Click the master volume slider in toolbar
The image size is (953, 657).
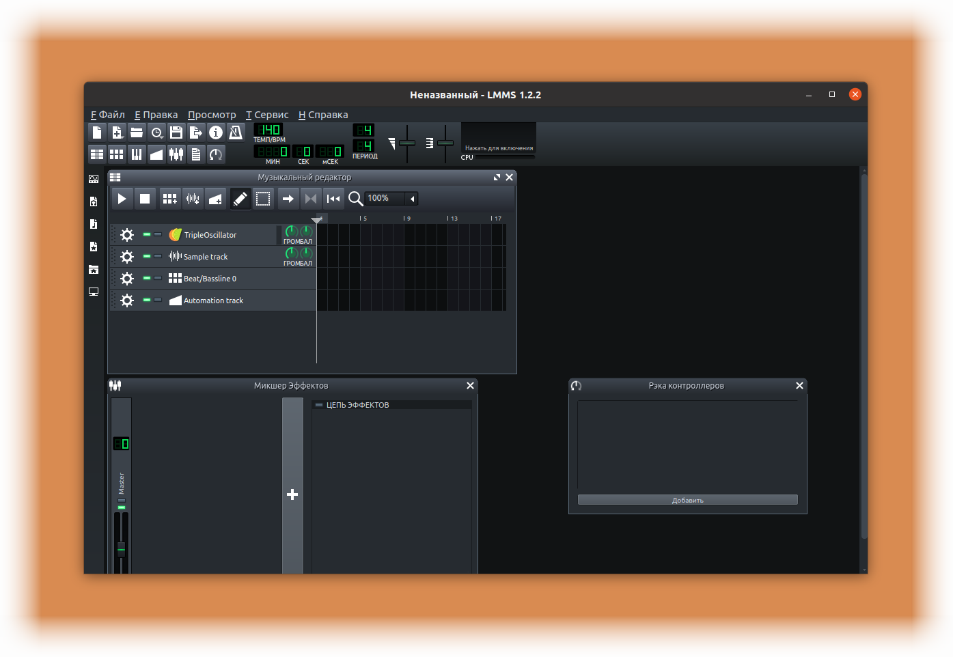pos(407,143)
